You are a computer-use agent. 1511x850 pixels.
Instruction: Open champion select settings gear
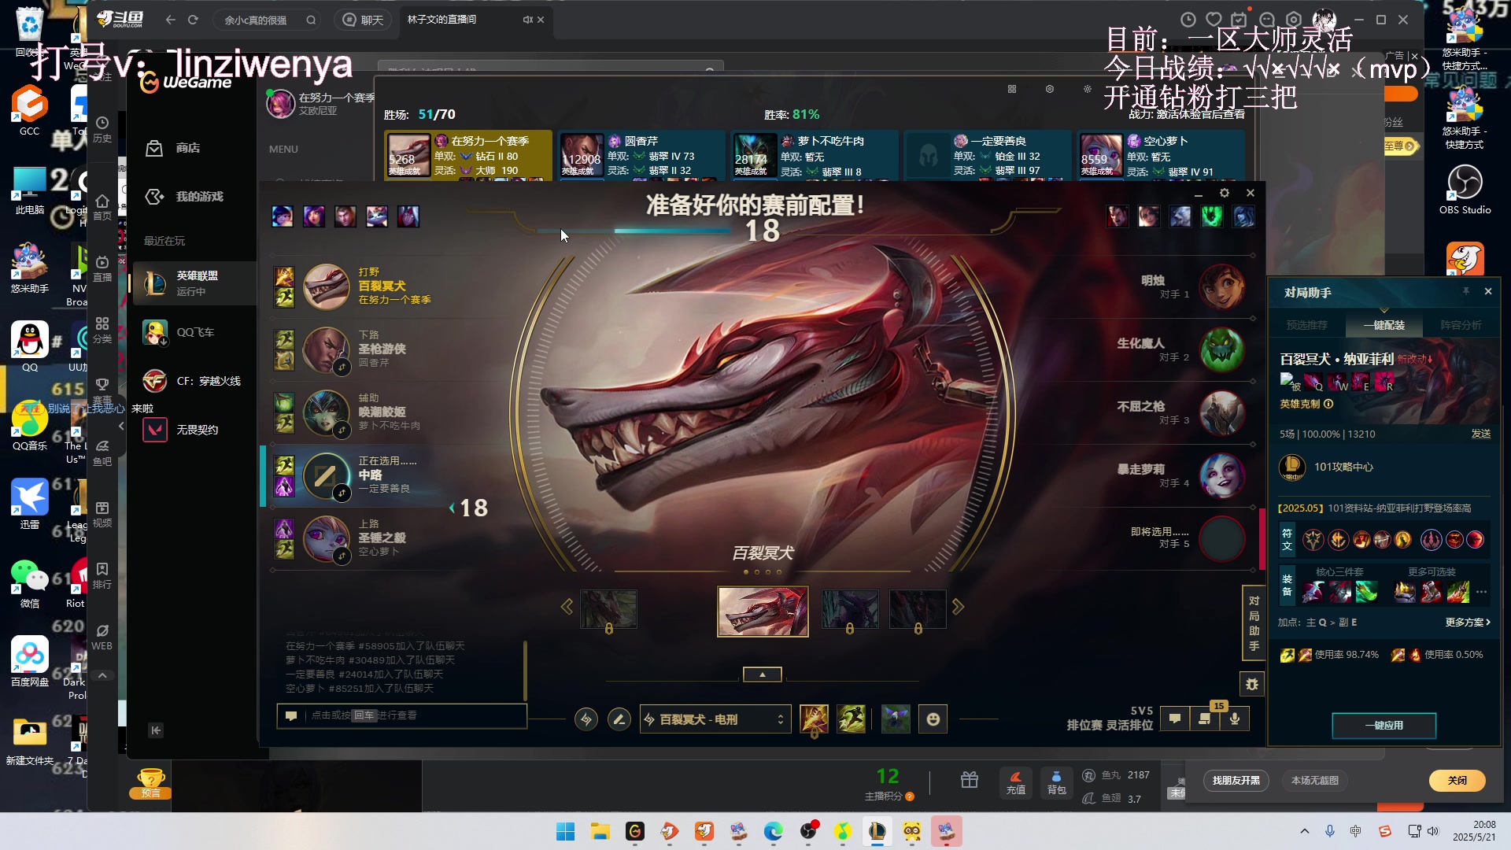pos(1225,193)
